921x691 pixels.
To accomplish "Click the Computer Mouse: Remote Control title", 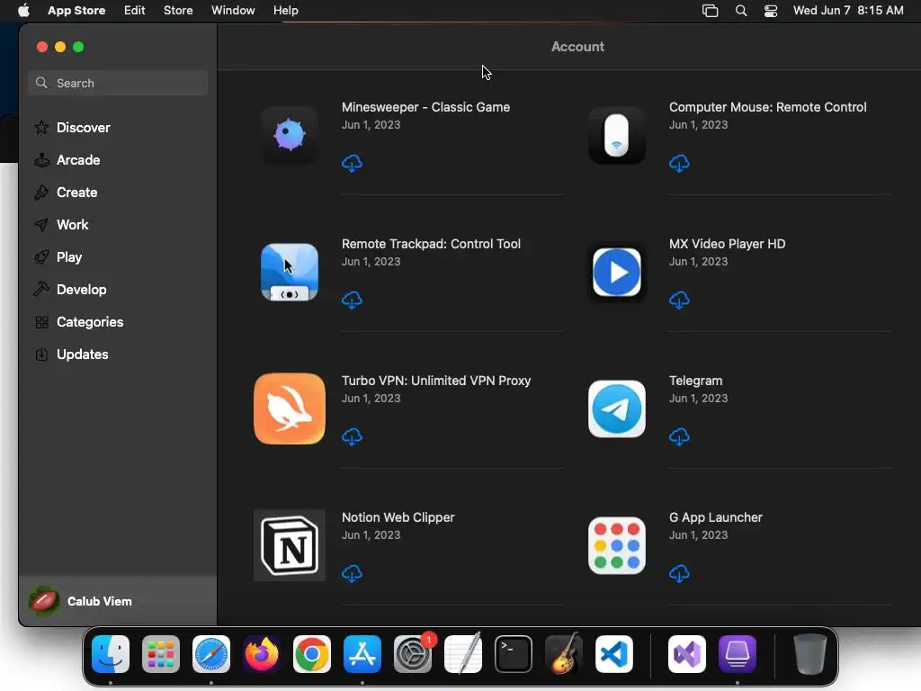I will coord(768,107).
